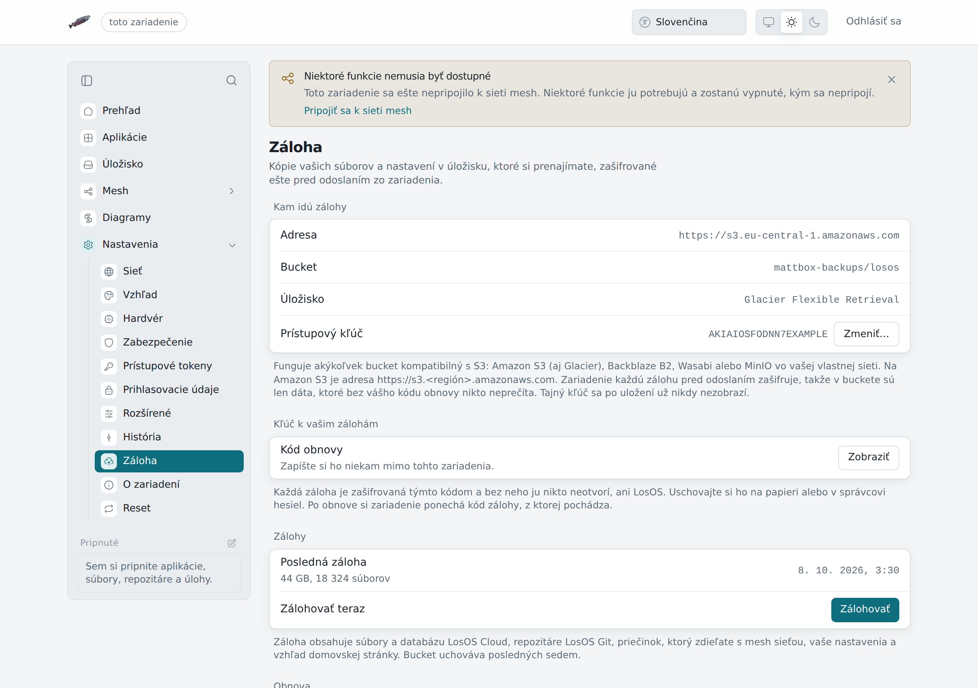
Task: Click the Pripnuté empty pin area
Action: pyautogui.click(x=159, y=573)
